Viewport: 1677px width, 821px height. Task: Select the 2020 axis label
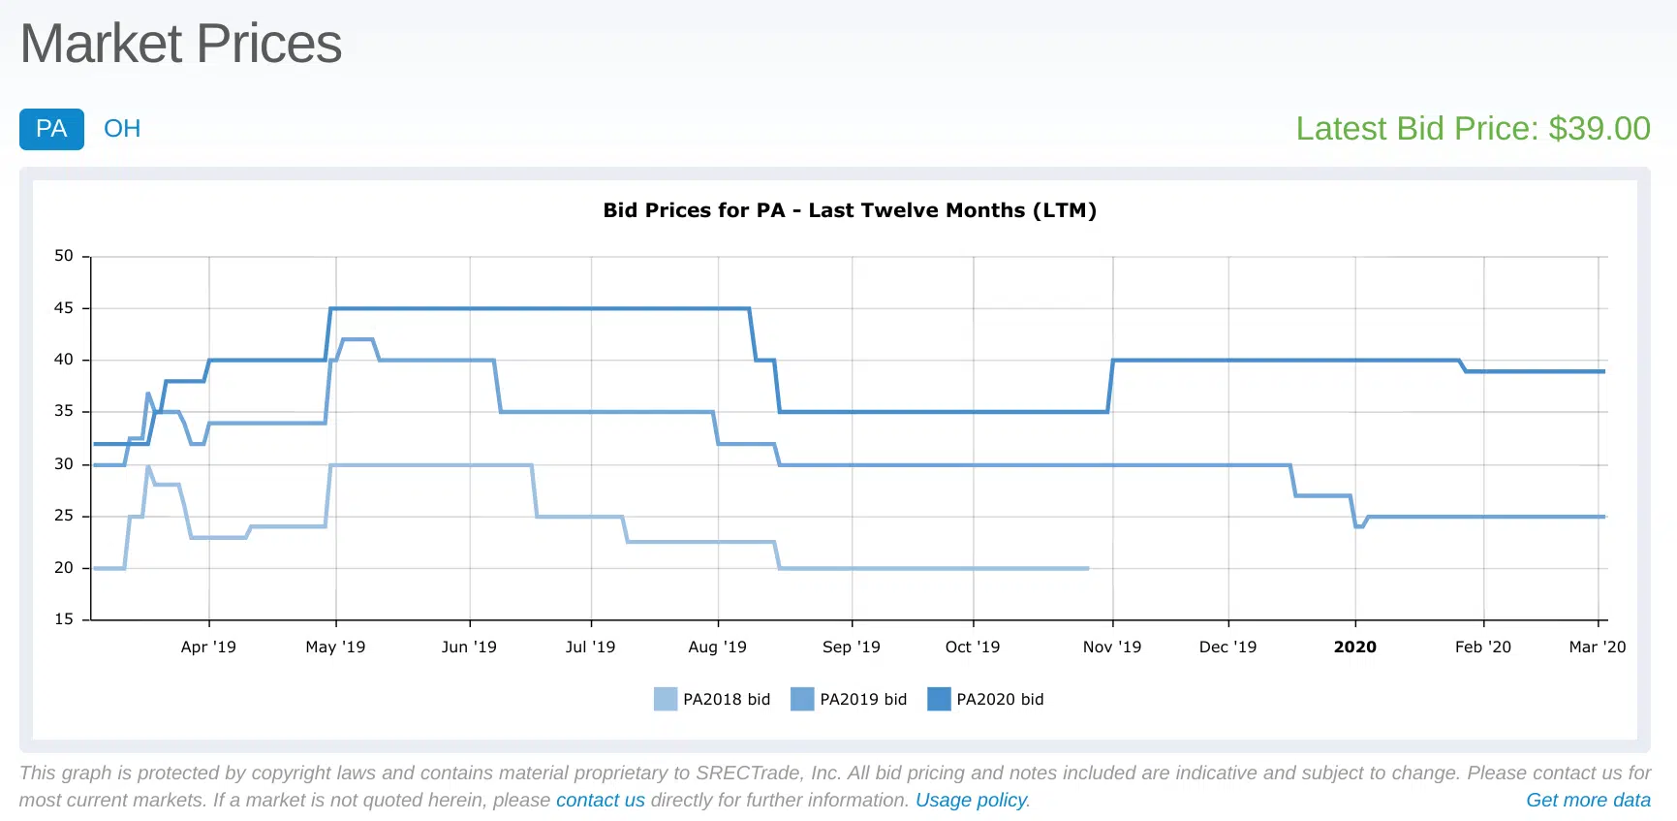point(1355,647)
